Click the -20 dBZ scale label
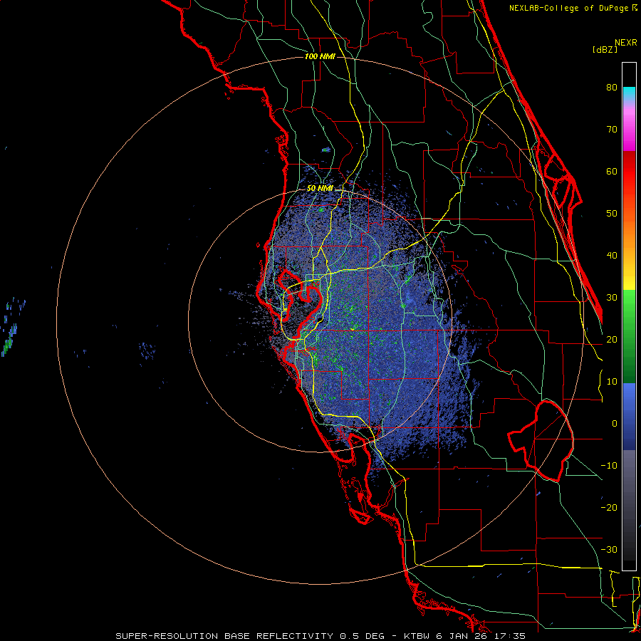 point(609,507)
